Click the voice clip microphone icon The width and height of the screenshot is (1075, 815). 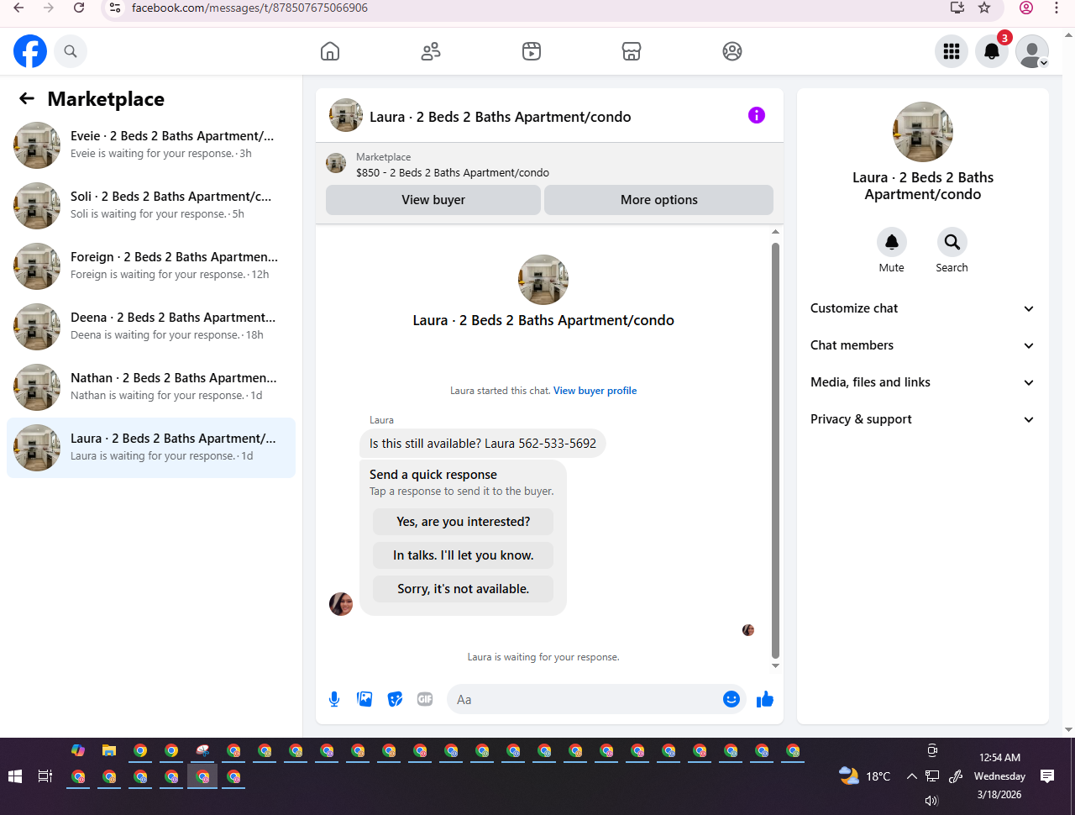(x=334, y=699)
